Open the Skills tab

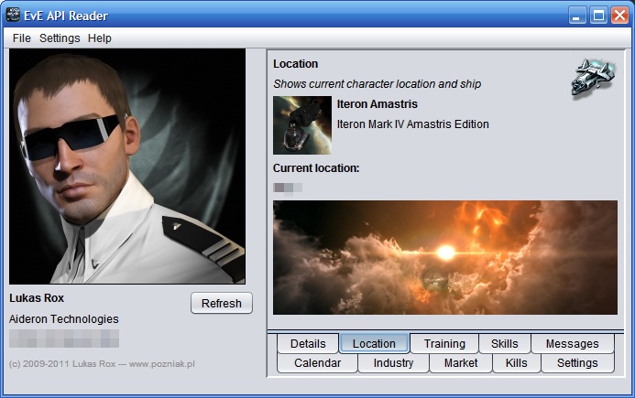(504, 343)
